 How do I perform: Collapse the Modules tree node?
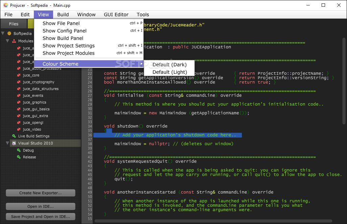click(7, 41)
